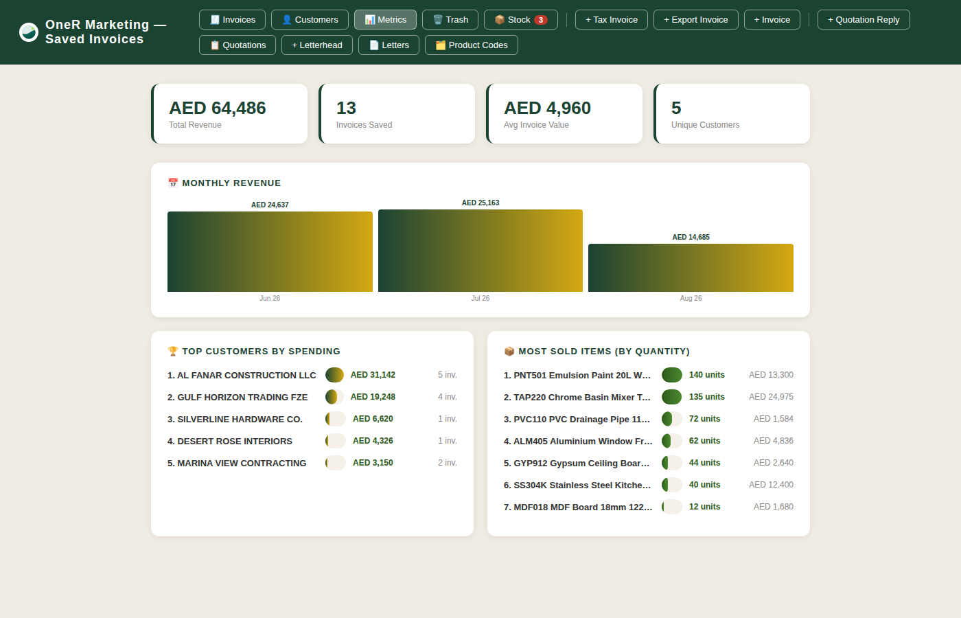Click the calendar icon beside Monthly Revenue
961x618 pixels.
(x=173, y=183)
